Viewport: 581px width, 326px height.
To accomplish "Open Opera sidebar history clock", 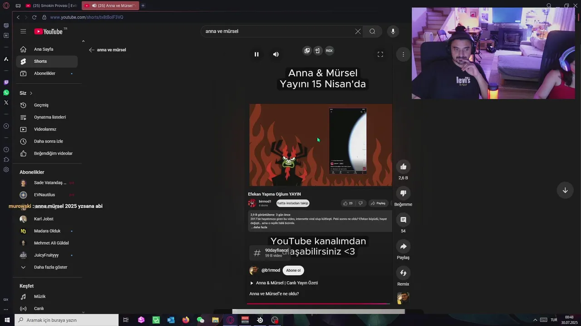I will (6, 149).
